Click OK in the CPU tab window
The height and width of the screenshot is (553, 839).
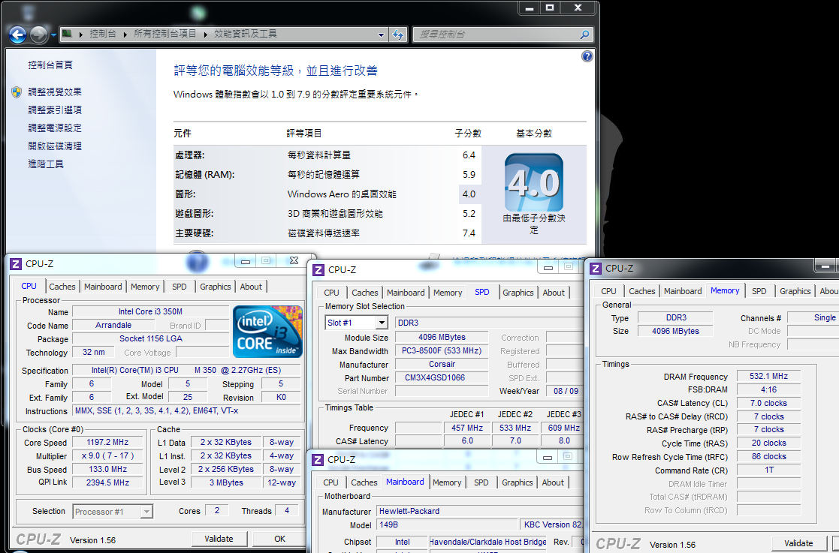pyautogui.click(x=279, y=539)
